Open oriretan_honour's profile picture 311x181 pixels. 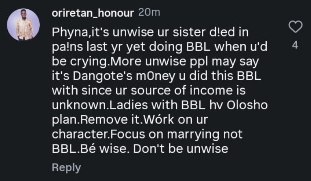24,25
